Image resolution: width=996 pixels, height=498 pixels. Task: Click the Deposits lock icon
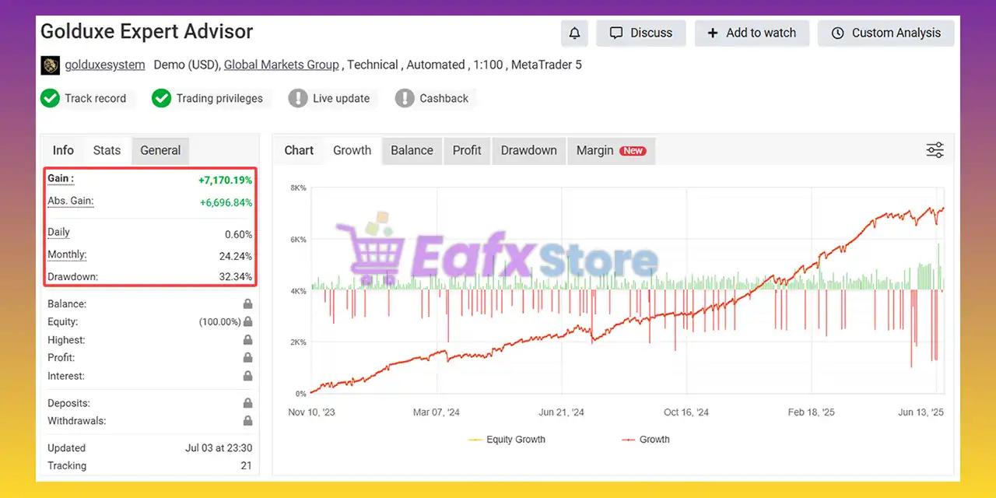click(247, 403)
